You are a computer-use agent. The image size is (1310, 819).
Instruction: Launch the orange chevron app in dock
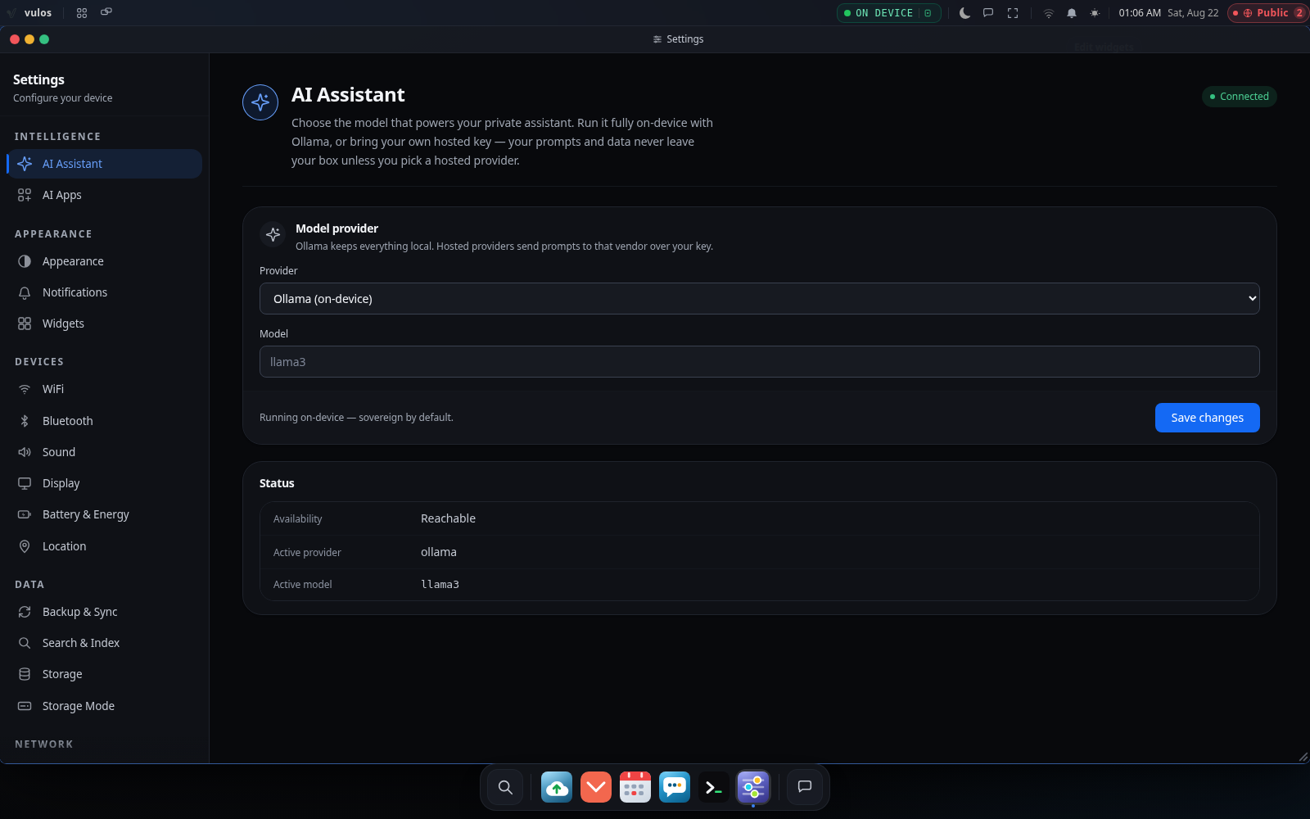point(596,787)
